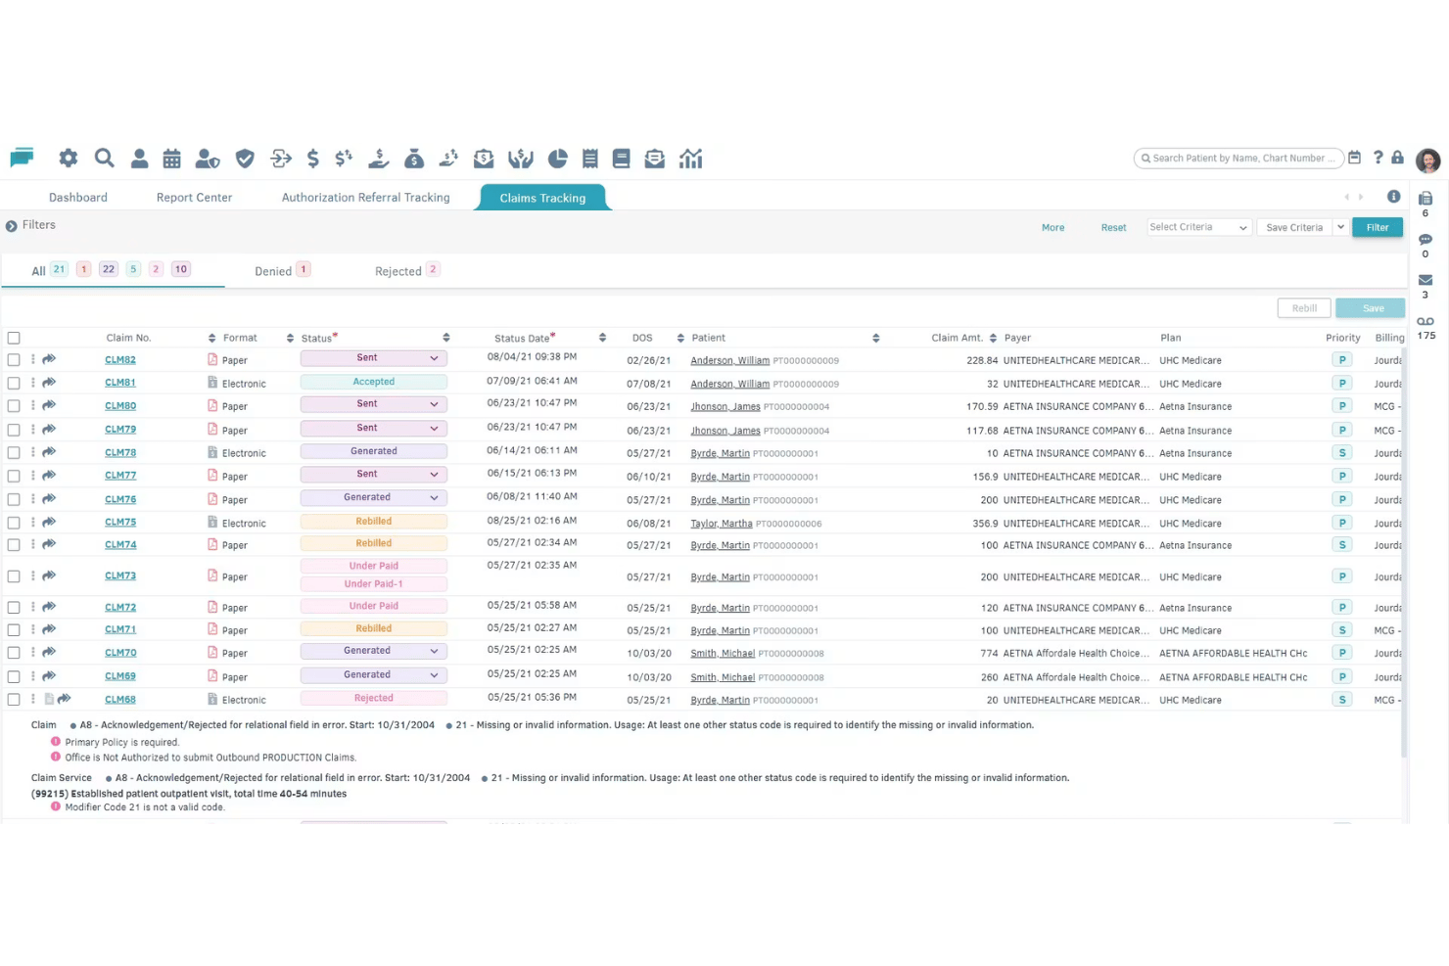Screen dimensions: 1449x966
Task: Open Authorization Referral Tracking tab
Action: pyautogui.click(x=366, y=198)
